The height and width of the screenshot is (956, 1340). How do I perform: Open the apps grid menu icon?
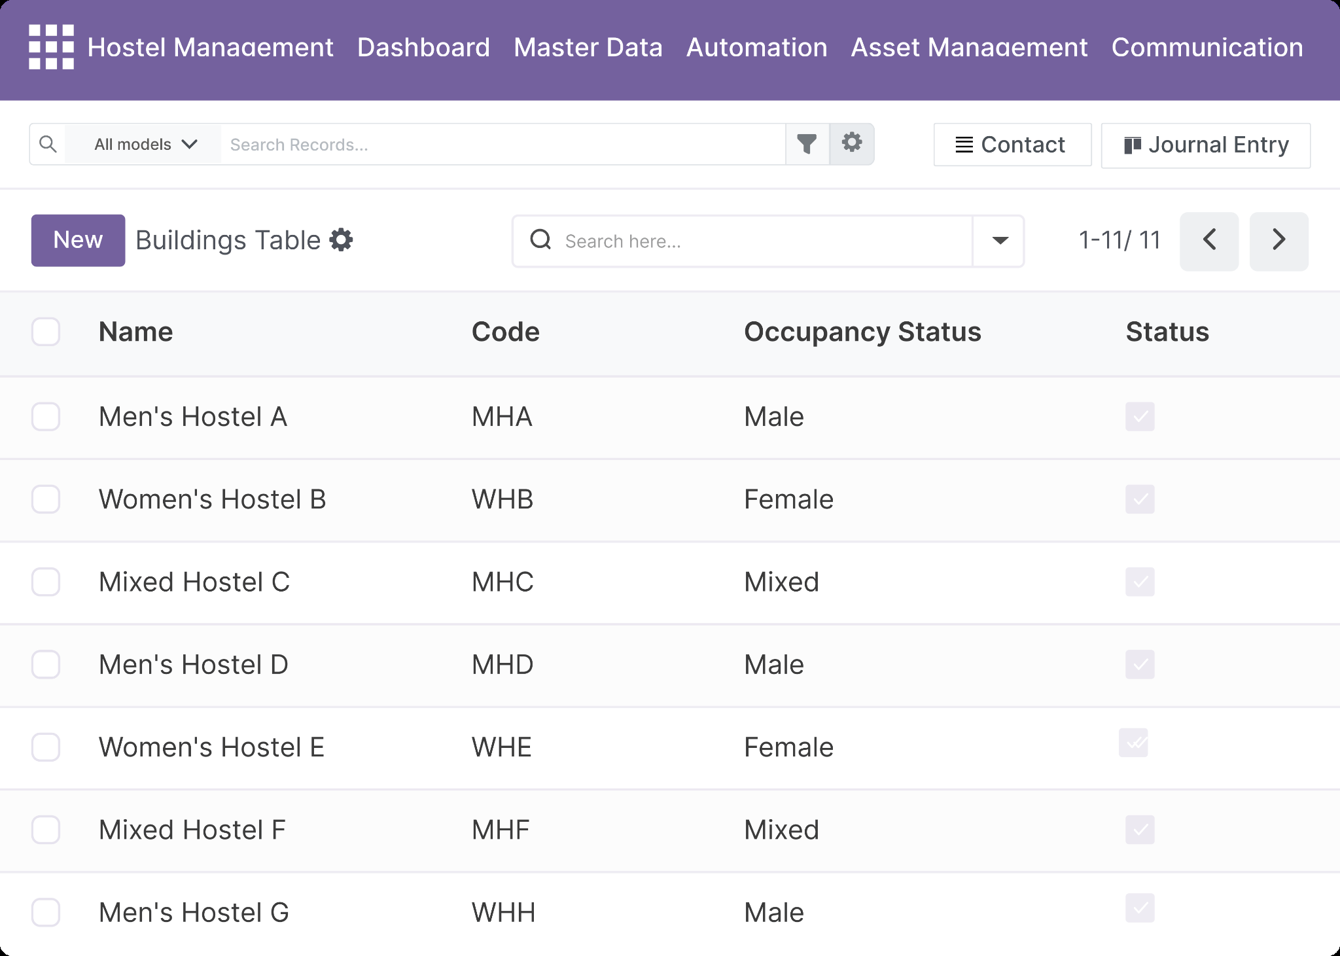(51, 47)
